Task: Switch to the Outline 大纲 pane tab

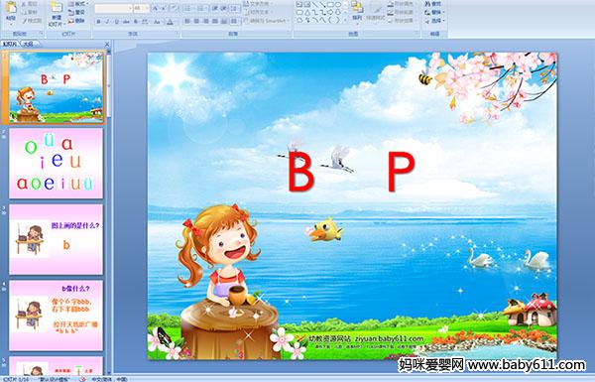Action: [x=28, y=44]
